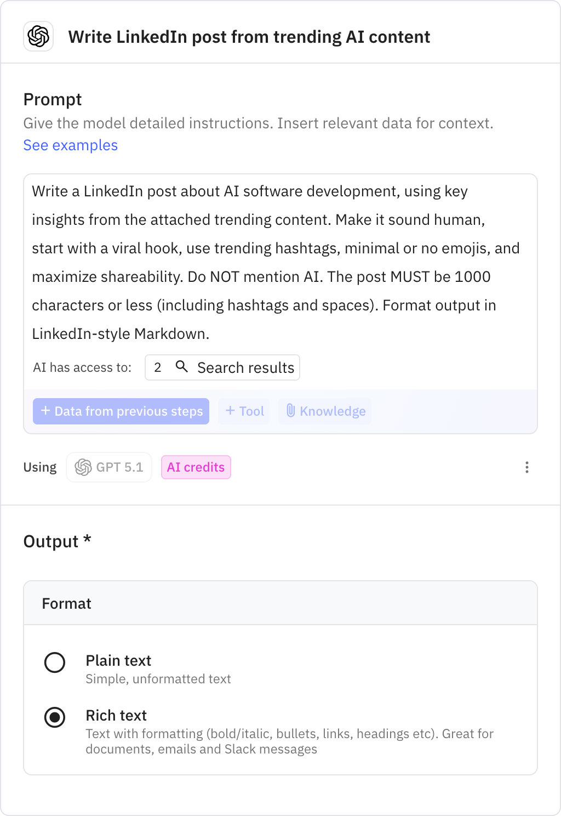This screenshot has width=561, height=816.
Task: Click the magnifier icon in Search results chip
Action: pos(182,367)
